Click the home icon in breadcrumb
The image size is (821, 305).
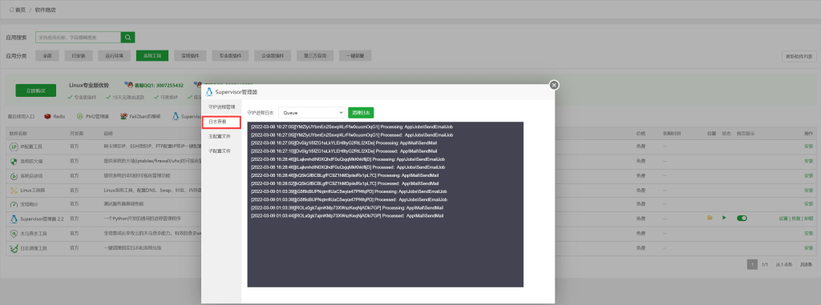click(11, 10)
